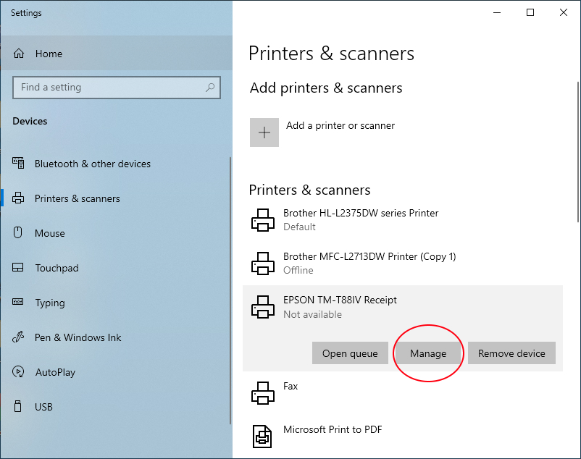Click Open queue for EPSON printer
581x459 pixels.
click(350, 353)
